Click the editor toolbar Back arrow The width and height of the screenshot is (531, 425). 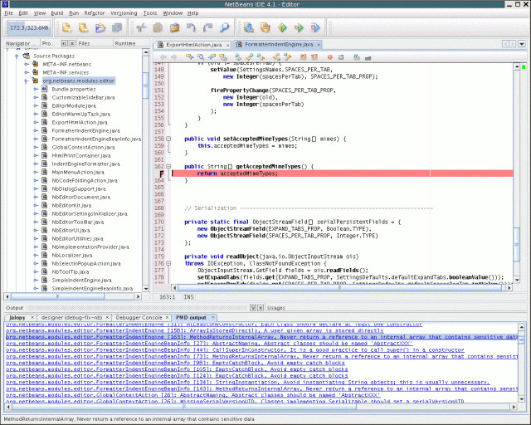[x=163, y=57]
